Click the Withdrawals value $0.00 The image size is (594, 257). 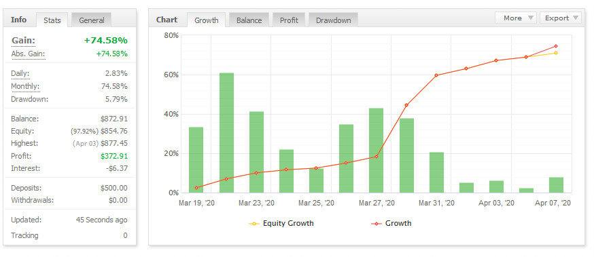click(118, 200)
